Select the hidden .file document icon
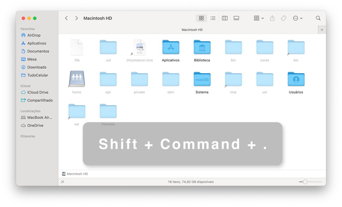Image resolution: width=342 pixels, height=207 pixels. [77, 47]
